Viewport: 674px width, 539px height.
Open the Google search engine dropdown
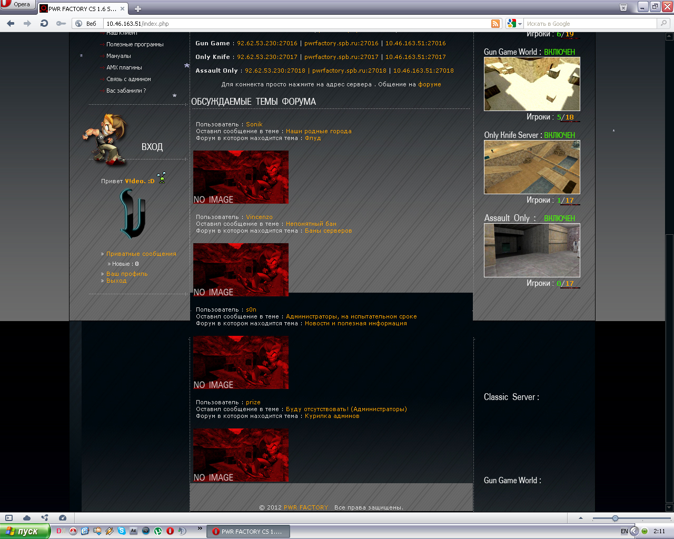click(x=514, y=24)
